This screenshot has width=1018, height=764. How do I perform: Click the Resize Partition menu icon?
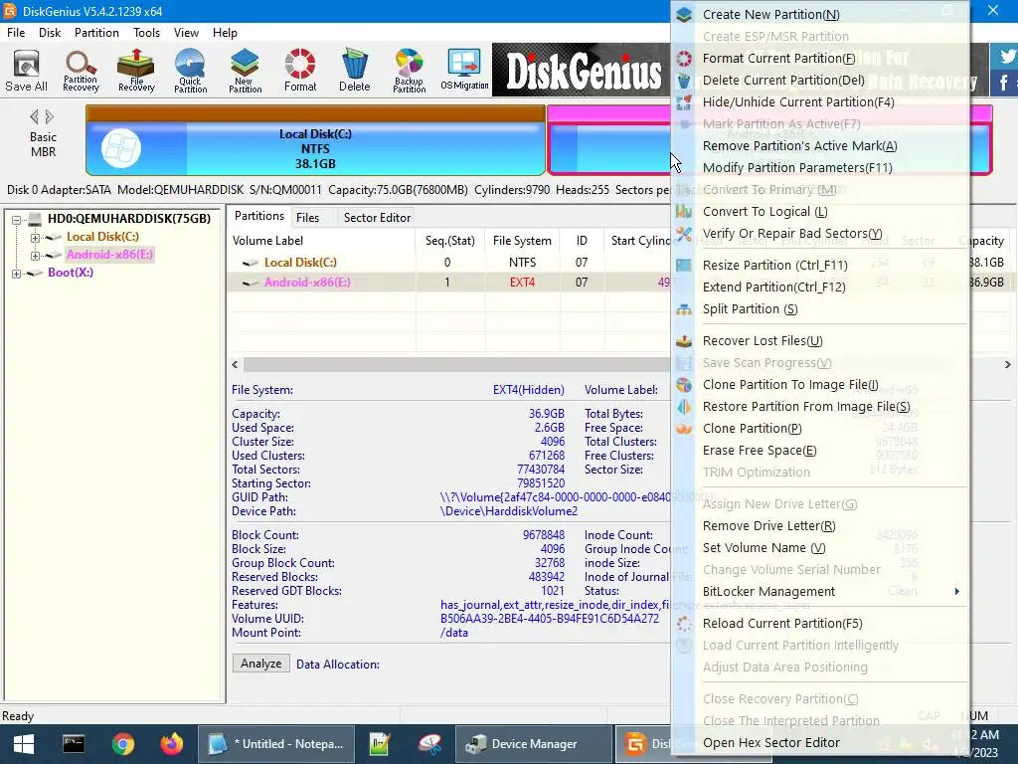tap(684, 265)
